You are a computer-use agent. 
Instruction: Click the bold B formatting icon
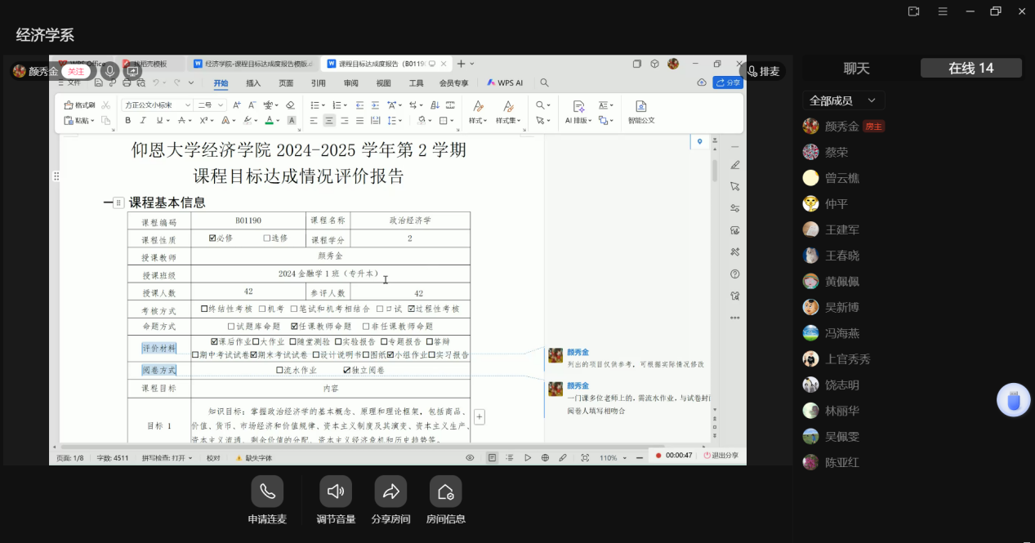(127, 121)
